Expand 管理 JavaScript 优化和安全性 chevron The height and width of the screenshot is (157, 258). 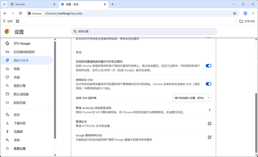[x=209, y=110]
